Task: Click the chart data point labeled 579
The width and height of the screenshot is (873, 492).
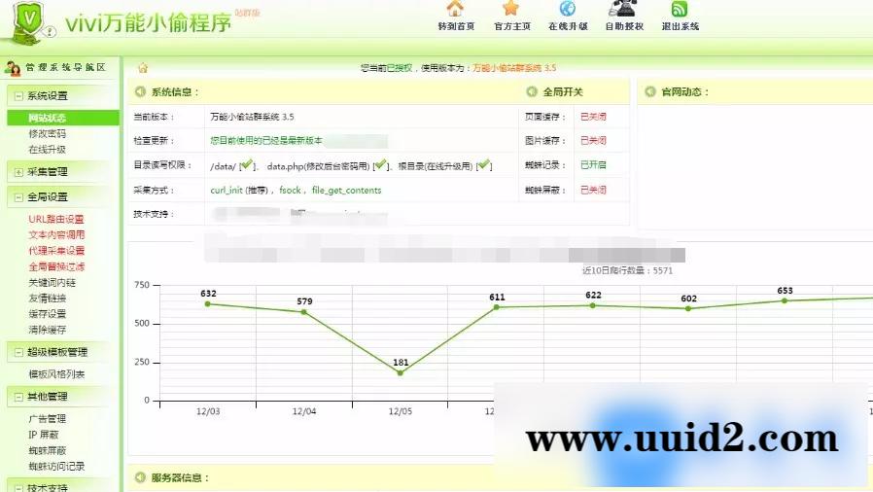Action: coord(304,312)
